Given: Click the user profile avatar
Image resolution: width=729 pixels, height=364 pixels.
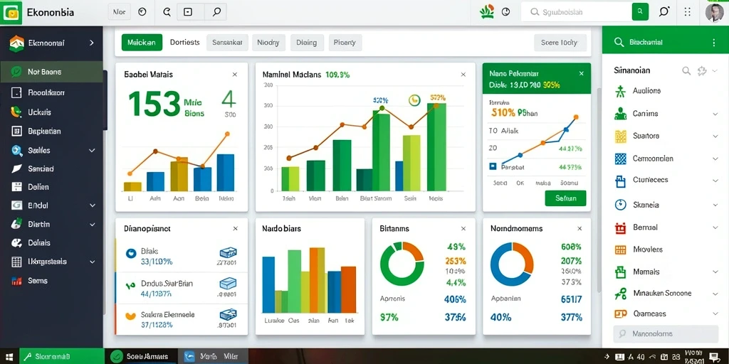Looking at the screenshot, I should (714, 13).
